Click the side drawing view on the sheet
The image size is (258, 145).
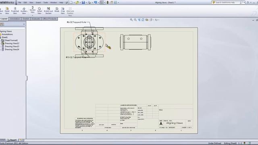(135, 42)
